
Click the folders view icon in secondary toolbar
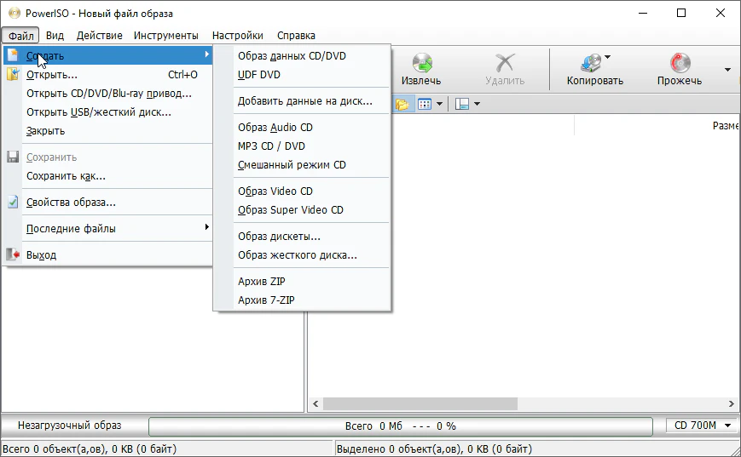coord(402,104)
